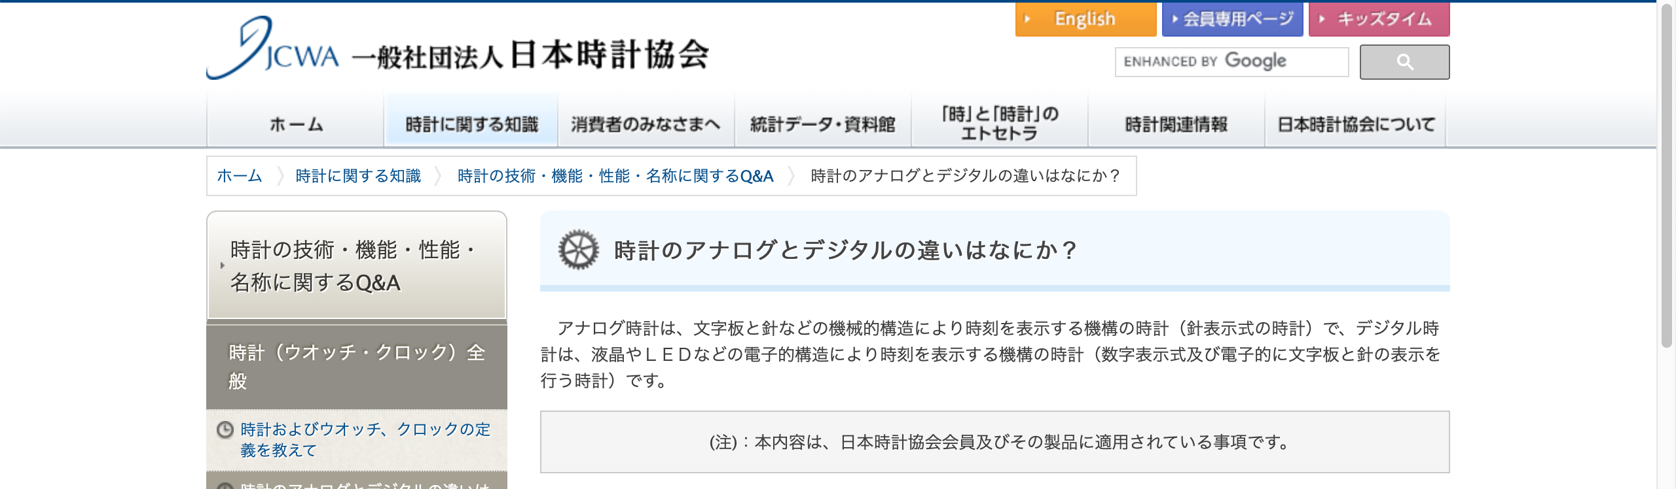Click the magnifier search button
This screenshot has width=1676, height=489.
1404,62
